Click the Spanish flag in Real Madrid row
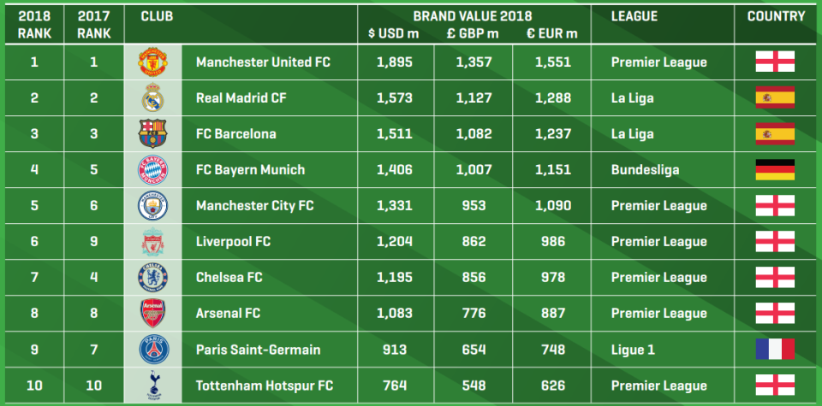The width and height of the screenshot is (822, 406). (x=775, y=97)
